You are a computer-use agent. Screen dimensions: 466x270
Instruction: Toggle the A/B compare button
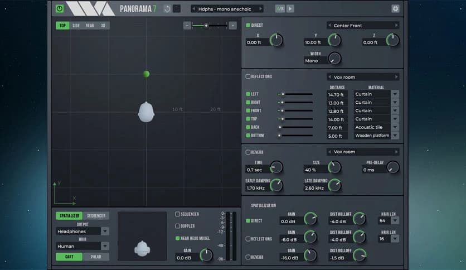coord(280,8)
